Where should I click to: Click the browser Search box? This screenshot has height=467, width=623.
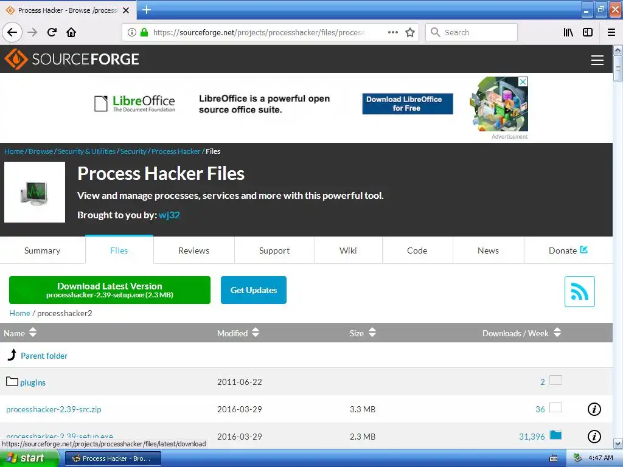point(472,32)
